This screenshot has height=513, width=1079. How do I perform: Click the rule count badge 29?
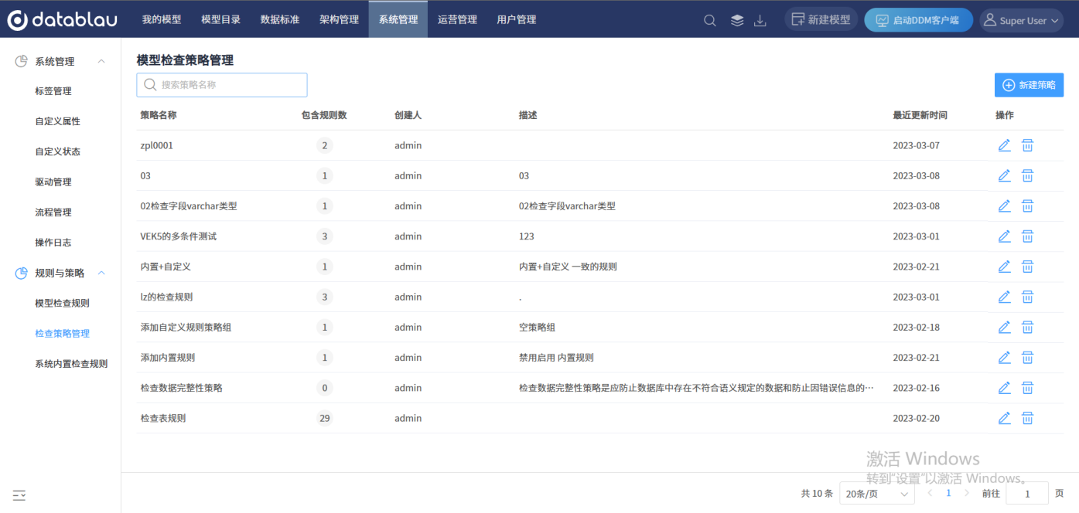point(325,418)
